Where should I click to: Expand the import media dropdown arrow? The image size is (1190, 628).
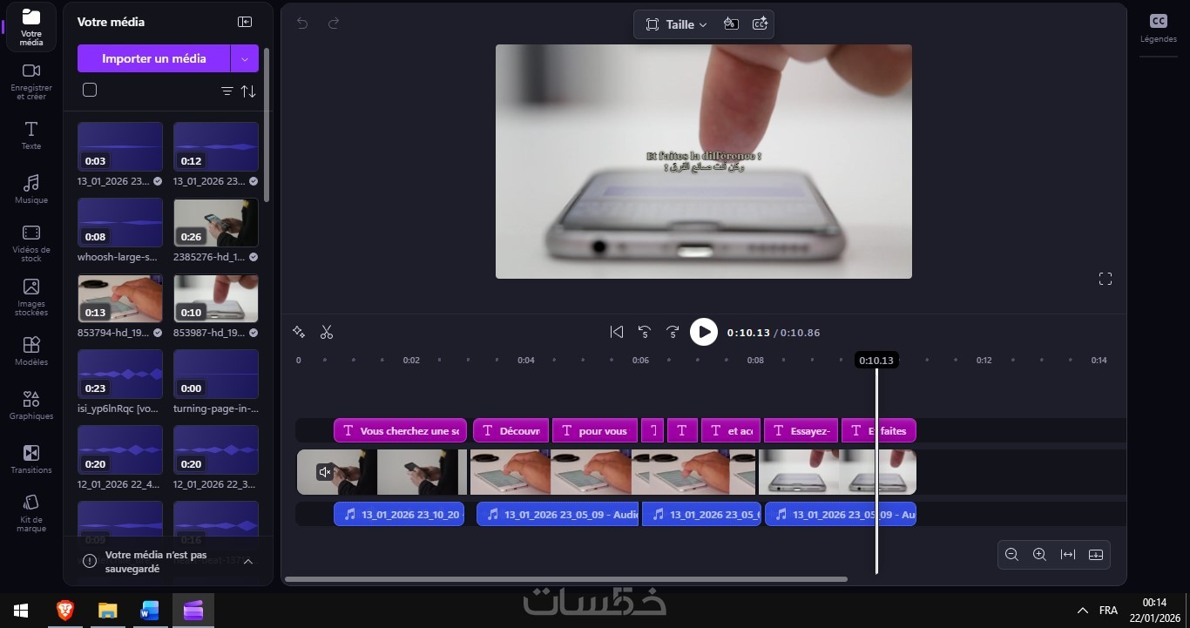[245, 58]
